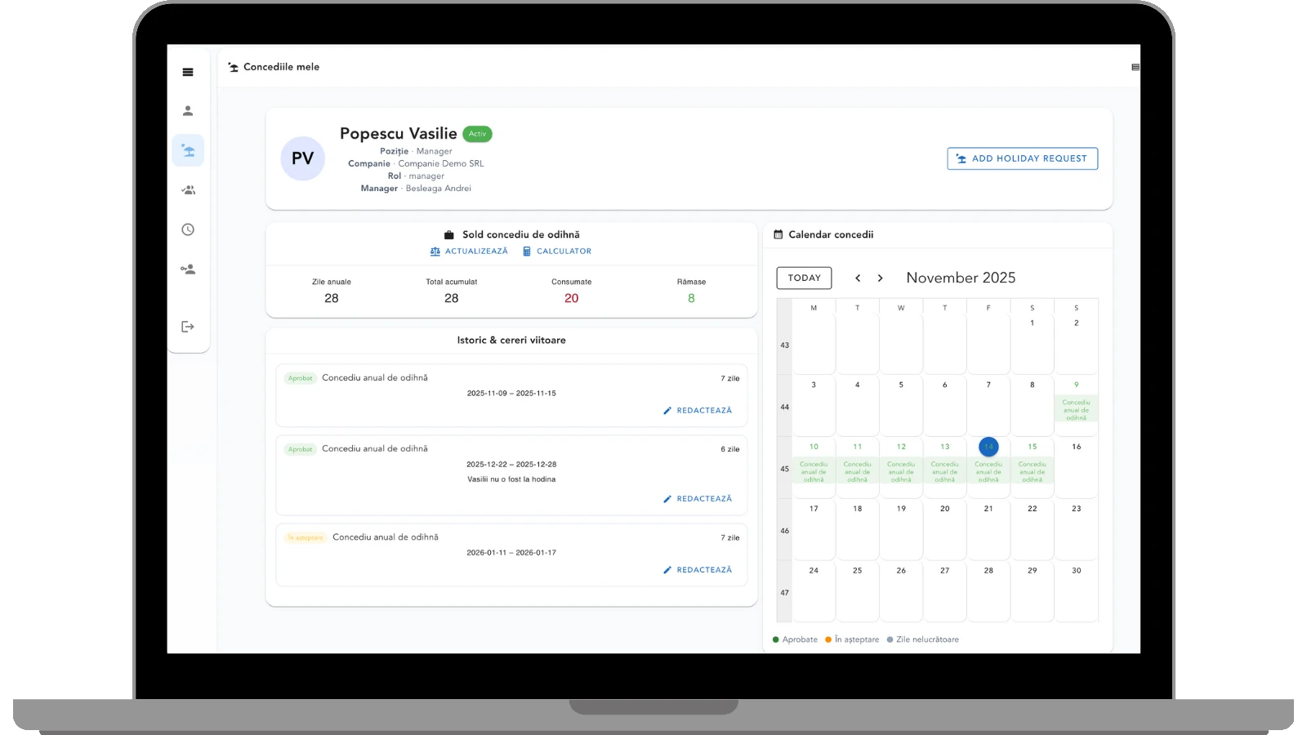Click the Calendar concedii header icon
The height and width of the screenshot is (735, 1307).
click(x=778, y=234)
